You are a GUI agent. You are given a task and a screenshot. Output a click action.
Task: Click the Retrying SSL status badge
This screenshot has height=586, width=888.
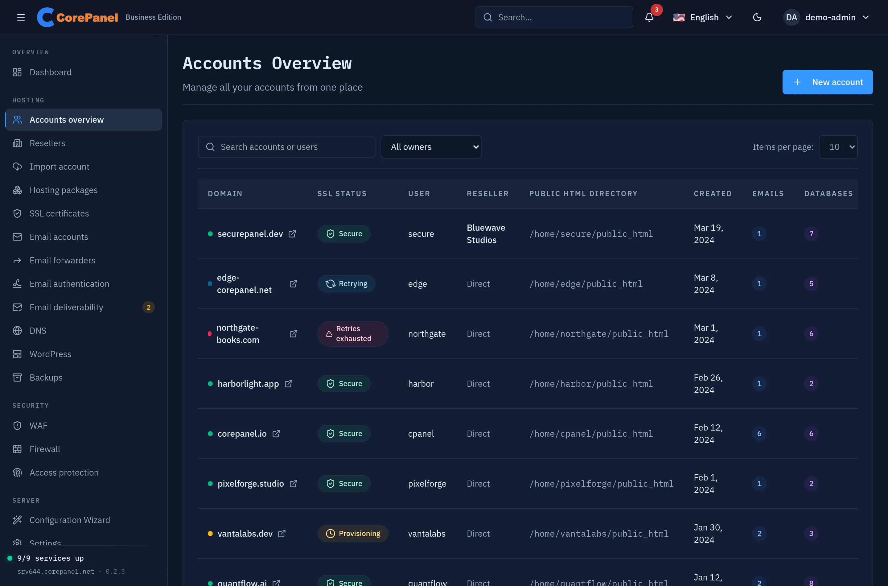(346, 284)
